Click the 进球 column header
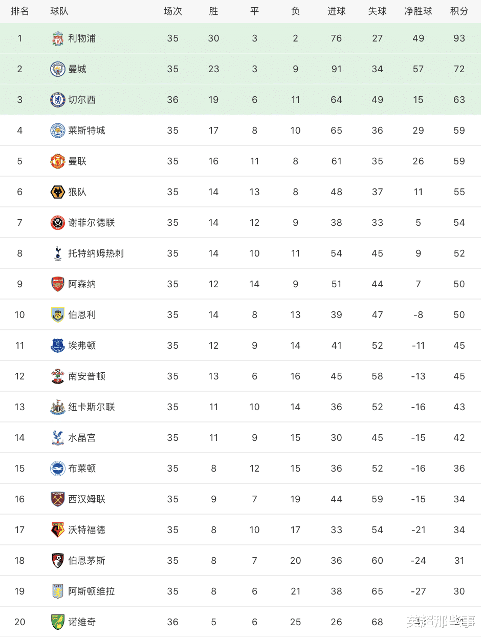Image resolution: width=482 pixels, height=637 pixels. coord(336,11)
